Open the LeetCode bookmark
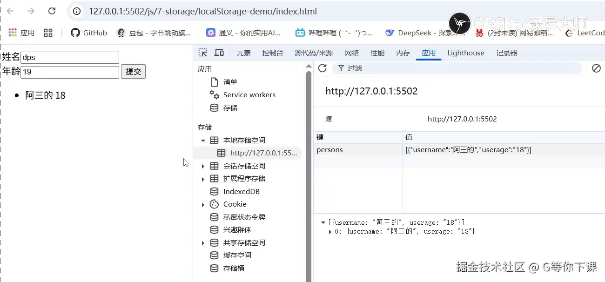The height and width of the screenshot is (282, 605). (x=585, y=33)
